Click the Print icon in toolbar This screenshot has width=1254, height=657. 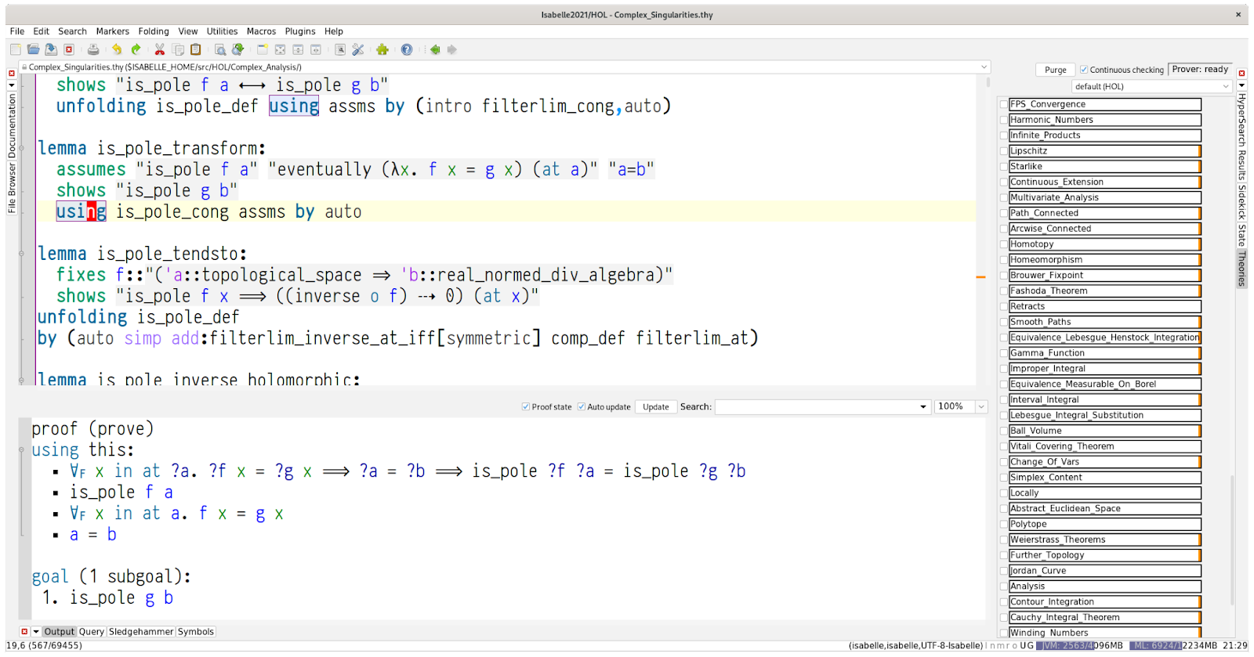coord(93,49)
